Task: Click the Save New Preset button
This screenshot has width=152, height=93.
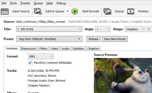Action: point(115,39)
